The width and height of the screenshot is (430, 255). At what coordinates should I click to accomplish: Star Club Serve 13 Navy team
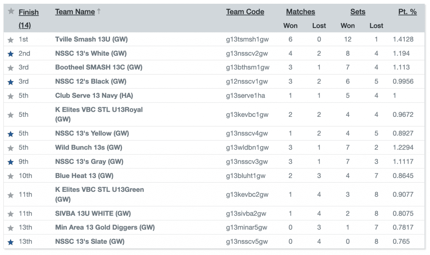click(10, 96)
